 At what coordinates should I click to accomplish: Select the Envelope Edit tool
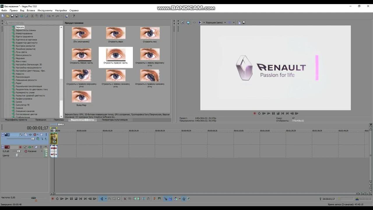coord(110,199)
